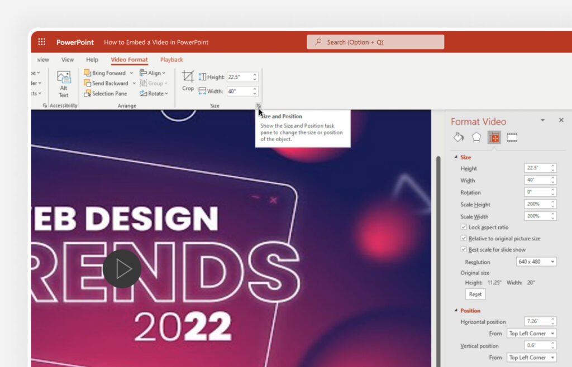Image resolution: width=572 pixels, height=367 pixels.
Task: Toggle Best scale for slide show
Action: pyautogui.click(x=464, y=249)
